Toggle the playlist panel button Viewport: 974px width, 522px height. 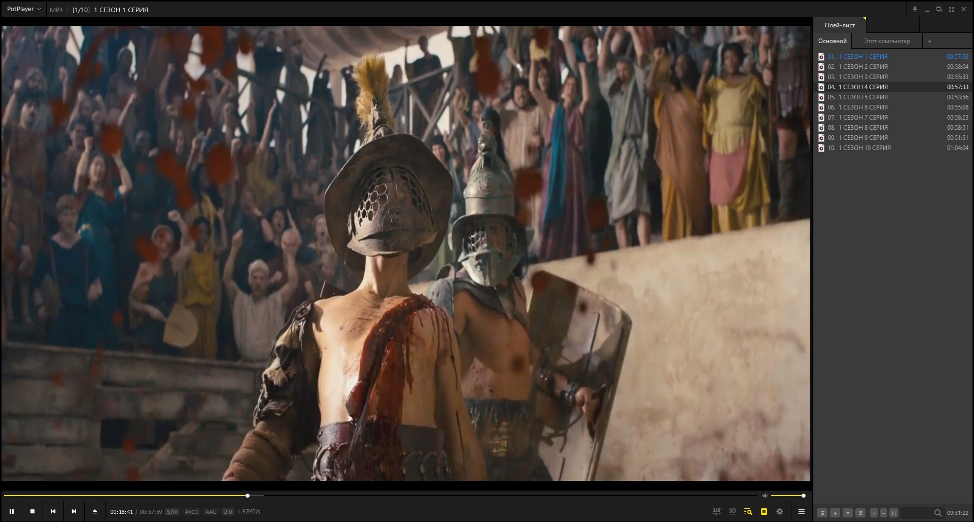(x=764, y=511)
